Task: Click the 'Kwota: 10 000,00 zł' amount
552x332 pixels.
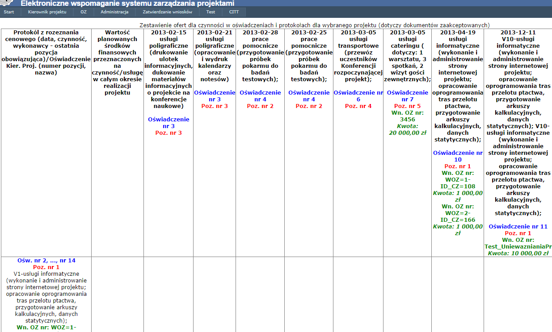Action: point(518,253)
